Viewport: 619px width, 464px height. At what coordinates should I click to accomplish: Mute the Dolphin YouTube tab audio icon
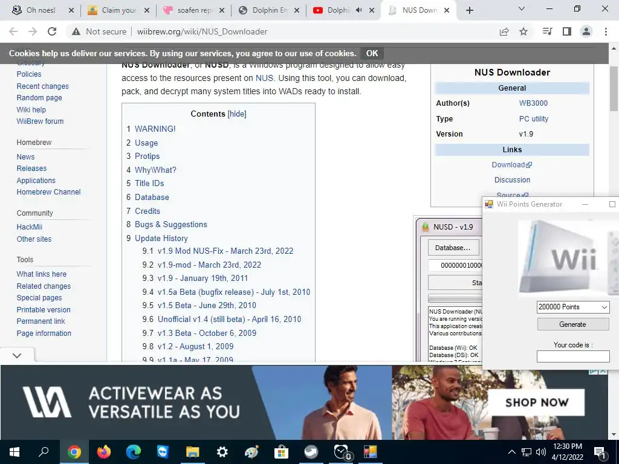(358, 10)
